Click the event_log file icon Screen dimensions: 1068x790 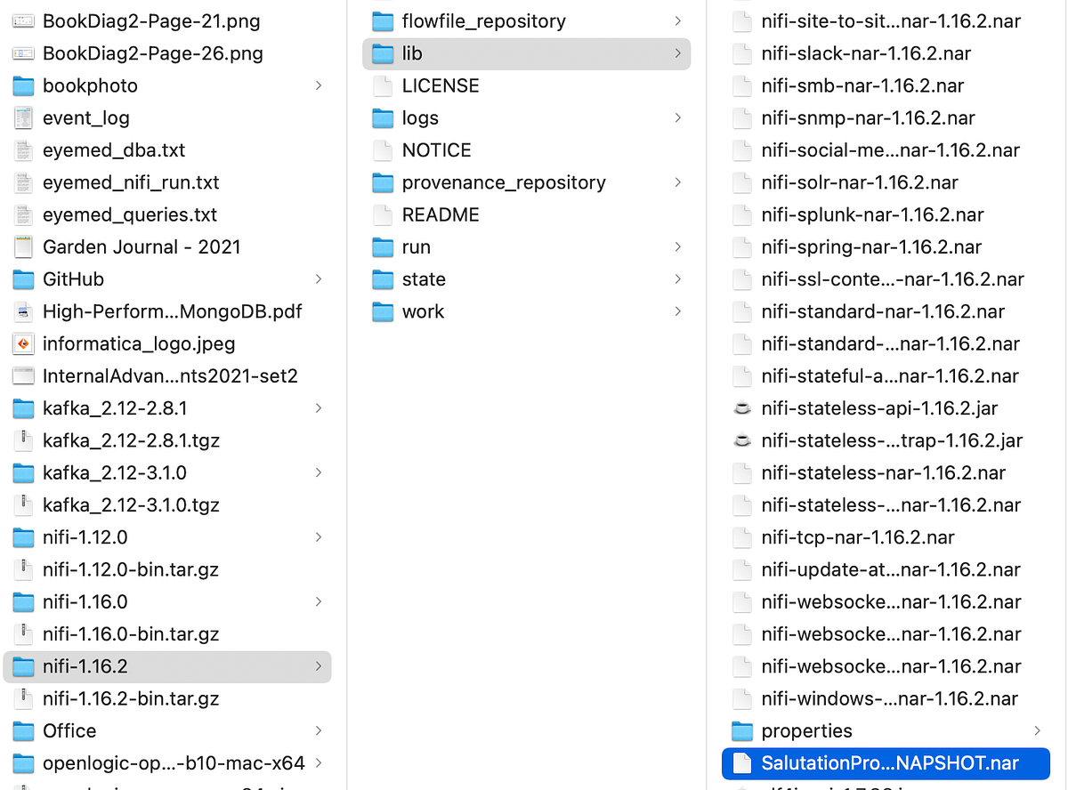tap(25, 117)
